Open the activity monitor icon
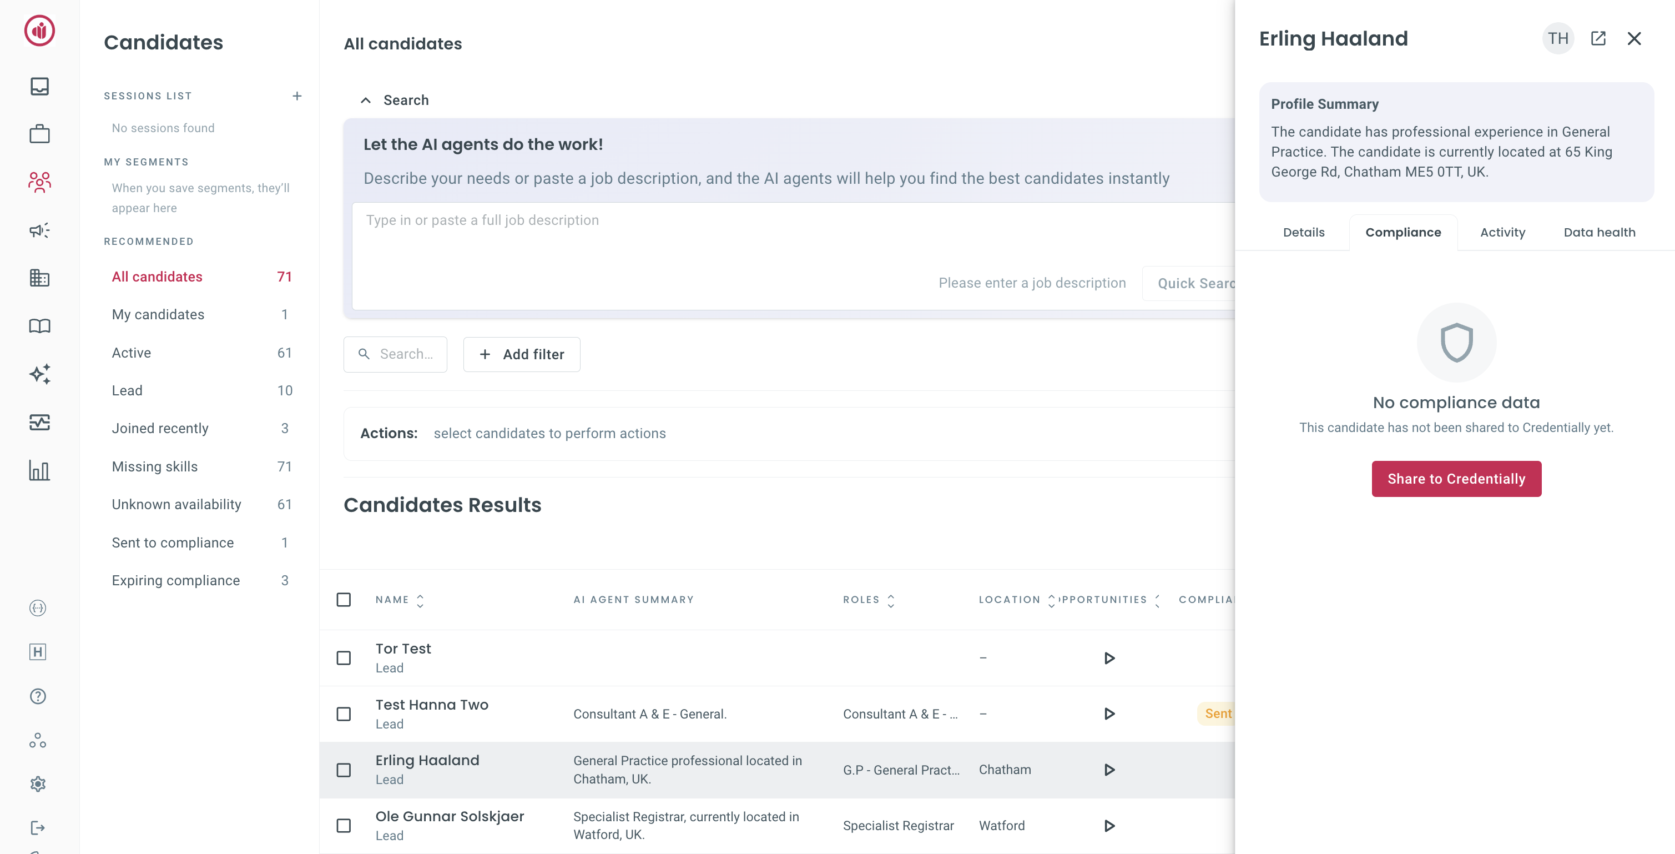Screen dimensions: 1675x854 point(39,422)
